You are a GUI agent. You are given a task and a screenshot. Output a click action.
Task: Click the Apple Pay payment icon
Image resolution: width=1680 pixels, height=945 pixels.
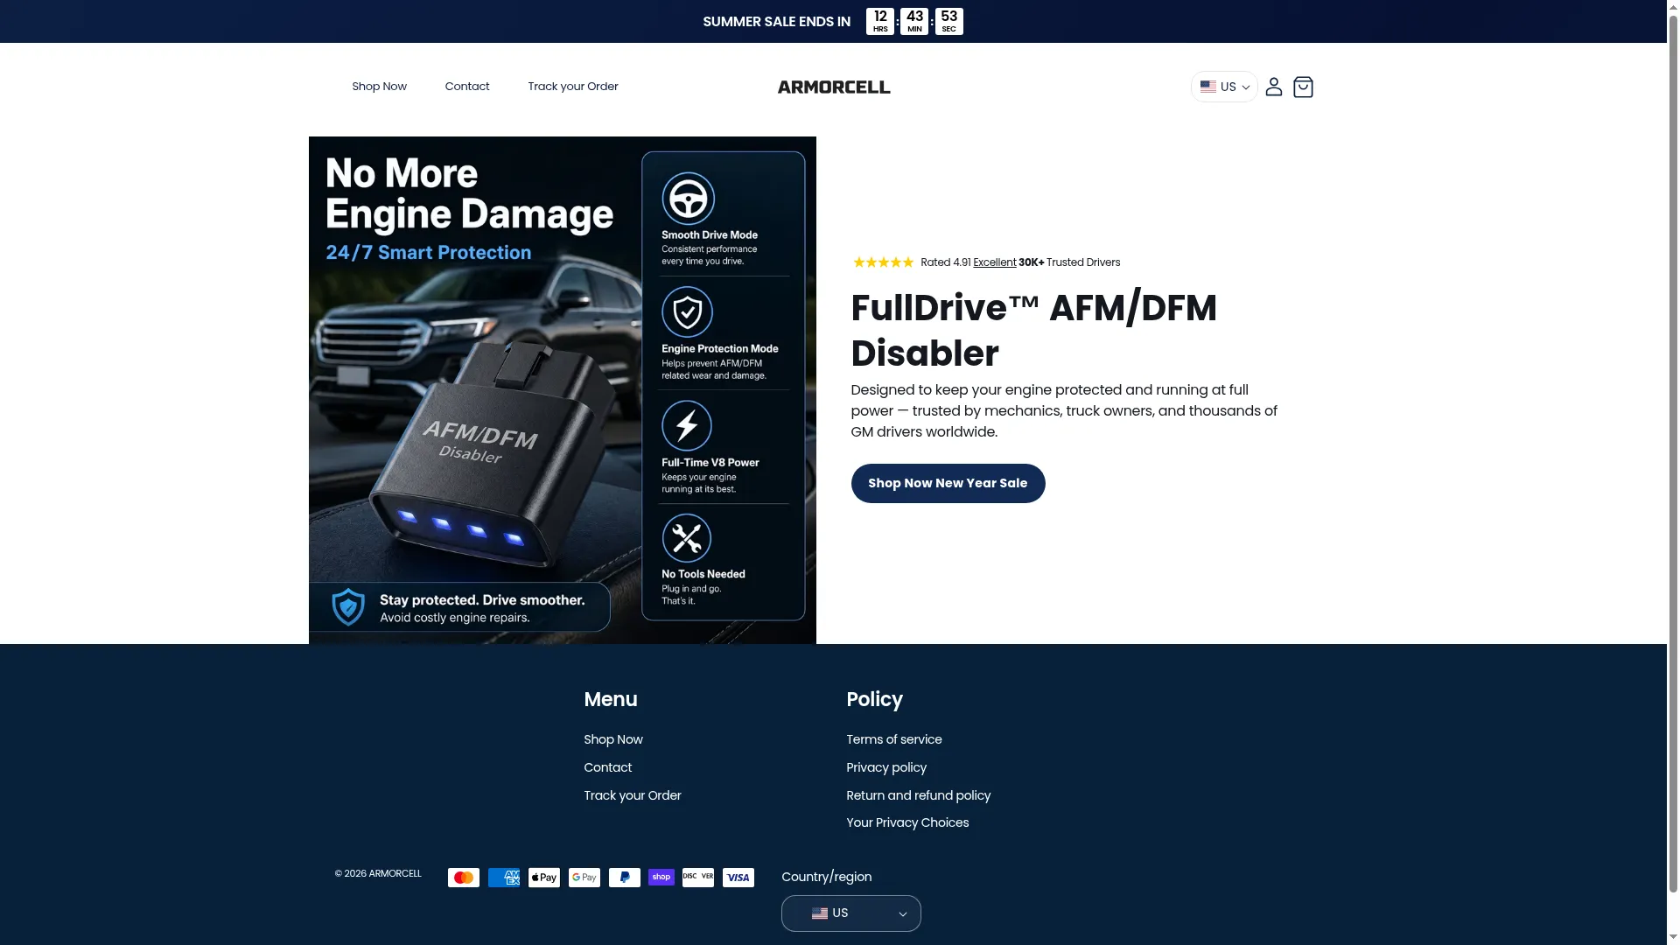click(x=544, y=878)
